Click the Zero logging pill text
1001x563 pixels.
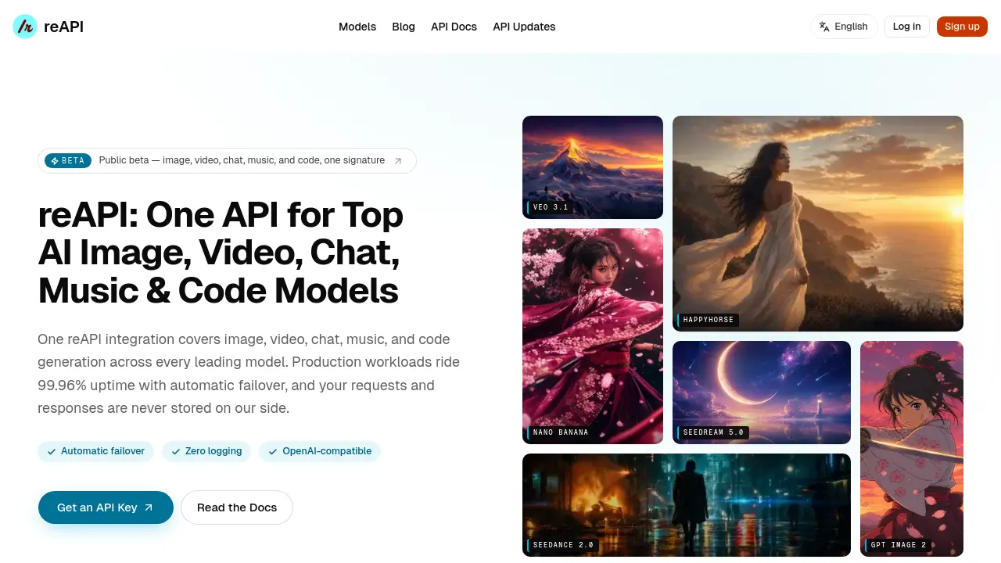tap(213, 451)
